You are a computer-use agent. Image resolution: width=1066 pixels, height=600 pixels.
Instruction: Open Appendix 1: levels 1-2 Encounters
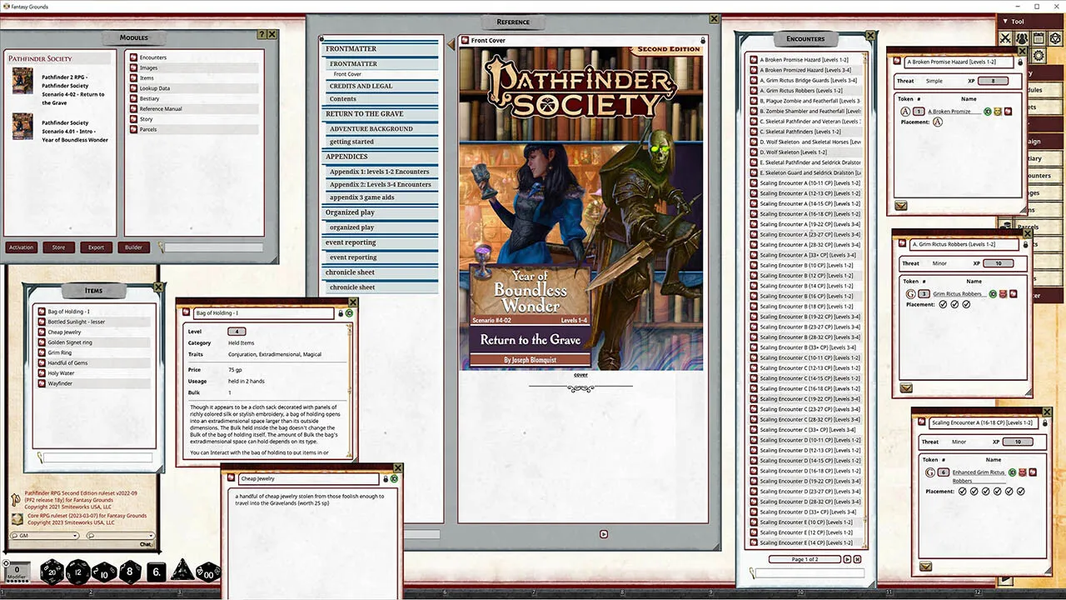(x=383, y=172)
